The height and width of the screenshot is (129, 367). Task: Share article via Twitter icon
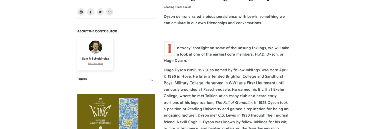(100, 12)
